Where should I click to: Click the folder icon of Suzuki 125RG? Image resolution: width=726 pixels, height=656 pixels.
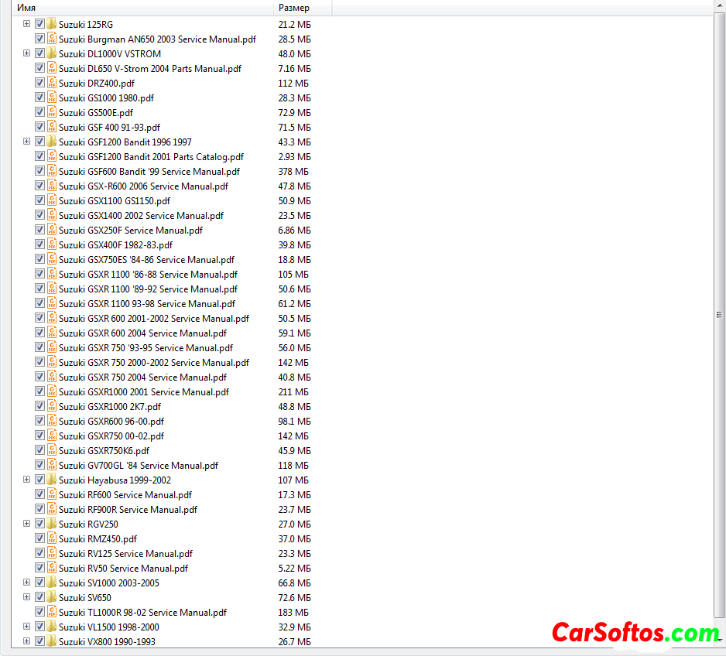52,25
